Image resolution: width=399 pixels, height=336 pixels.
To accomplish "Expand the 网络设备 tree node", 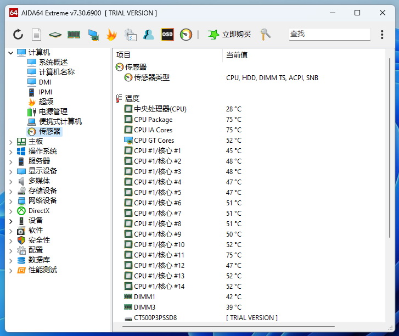I will click(x=10, y=201).
